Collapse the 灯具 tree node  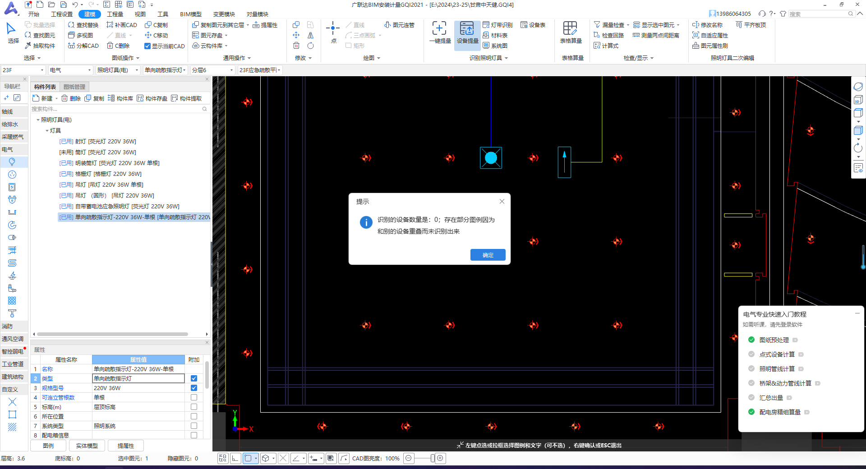(47, 131)
